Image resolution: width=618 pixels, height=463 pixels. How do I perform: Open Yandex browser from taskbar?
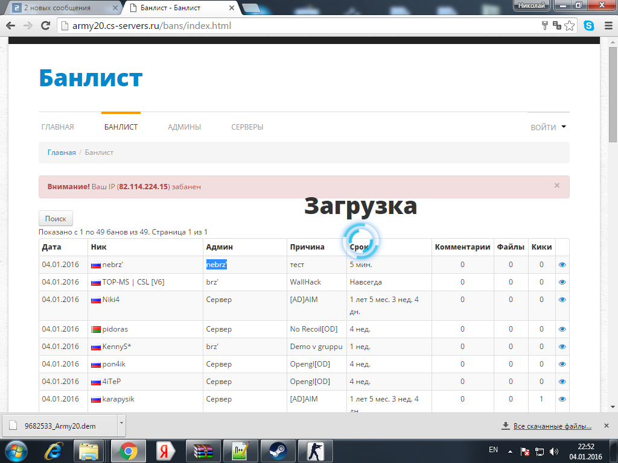[x=165, y=451]
